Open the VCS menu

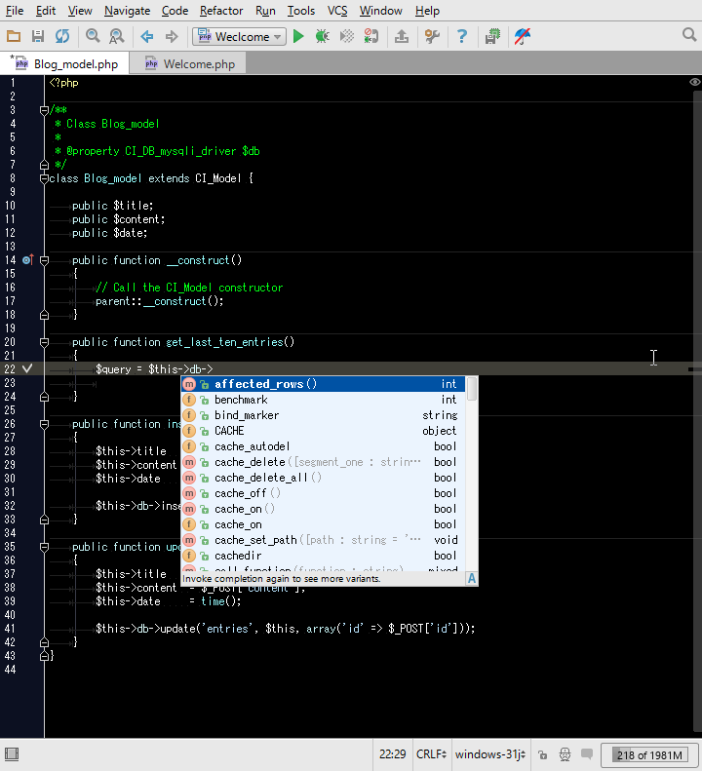click(337, 11)
